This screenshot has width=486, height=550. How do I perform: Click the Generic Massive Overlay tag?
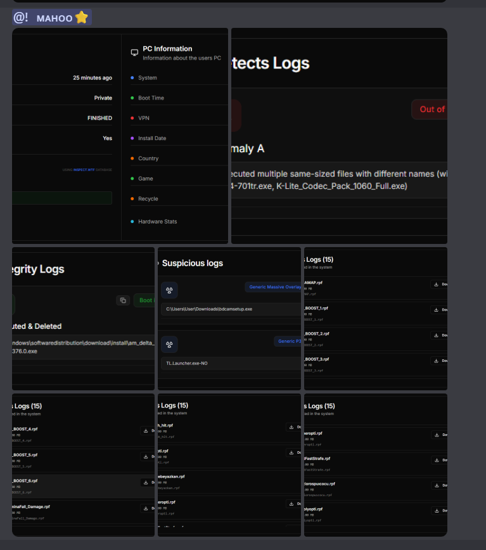pos(273,287)
